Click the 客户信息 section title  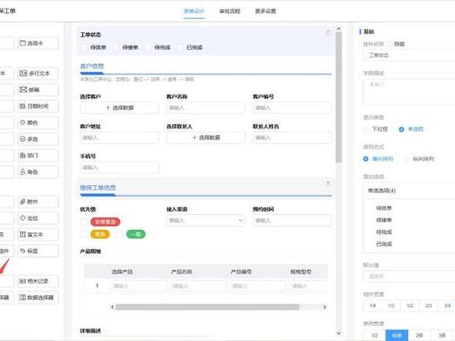[92, 66]
